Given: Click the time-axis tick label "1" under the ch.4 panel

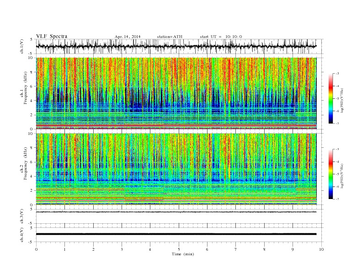Looking at the screenshot, I should (64, 249).
